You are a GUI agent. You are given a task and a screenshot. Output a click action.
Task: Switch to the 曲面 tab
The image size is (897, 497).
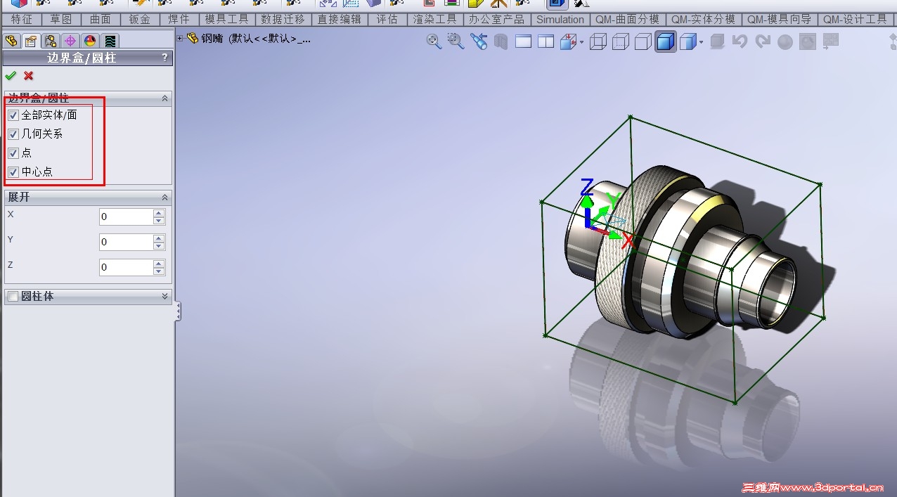(101, 20)
